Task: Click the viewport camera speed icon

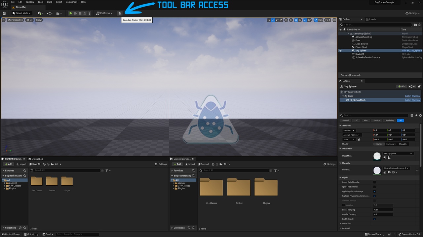Action: (327, 20)
